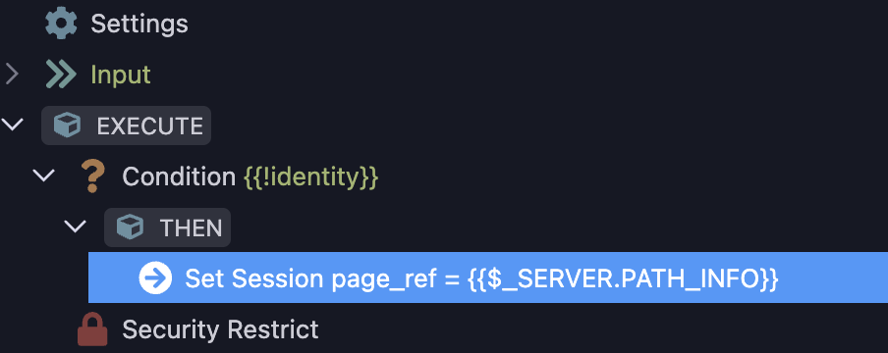Click the Settings gear icon
The width and height of the screenshot is (888, 353).
[60, 24]
